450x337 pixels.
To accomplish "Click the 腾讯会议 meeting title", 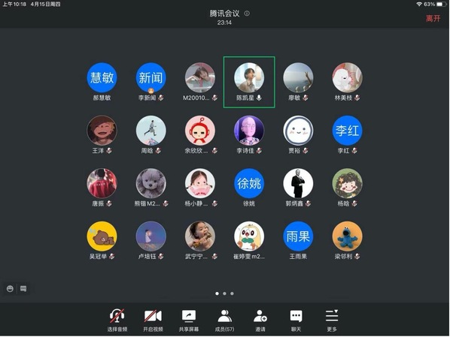I will point(224,14).
